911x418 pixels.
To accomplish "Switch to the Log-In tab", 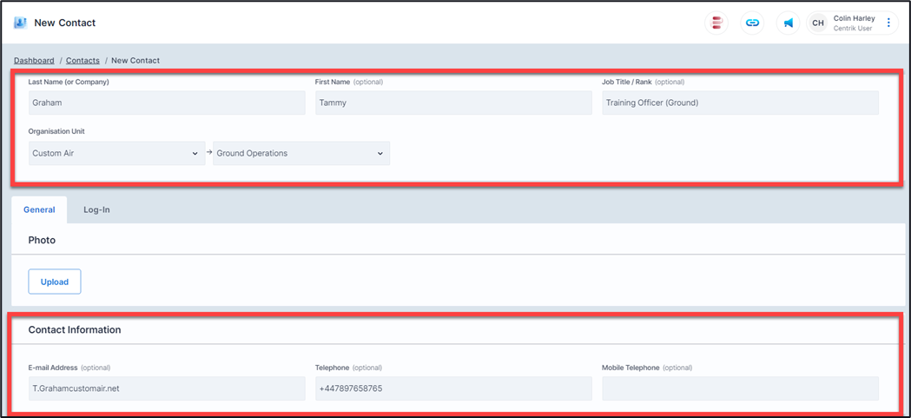I will point(96,209).
